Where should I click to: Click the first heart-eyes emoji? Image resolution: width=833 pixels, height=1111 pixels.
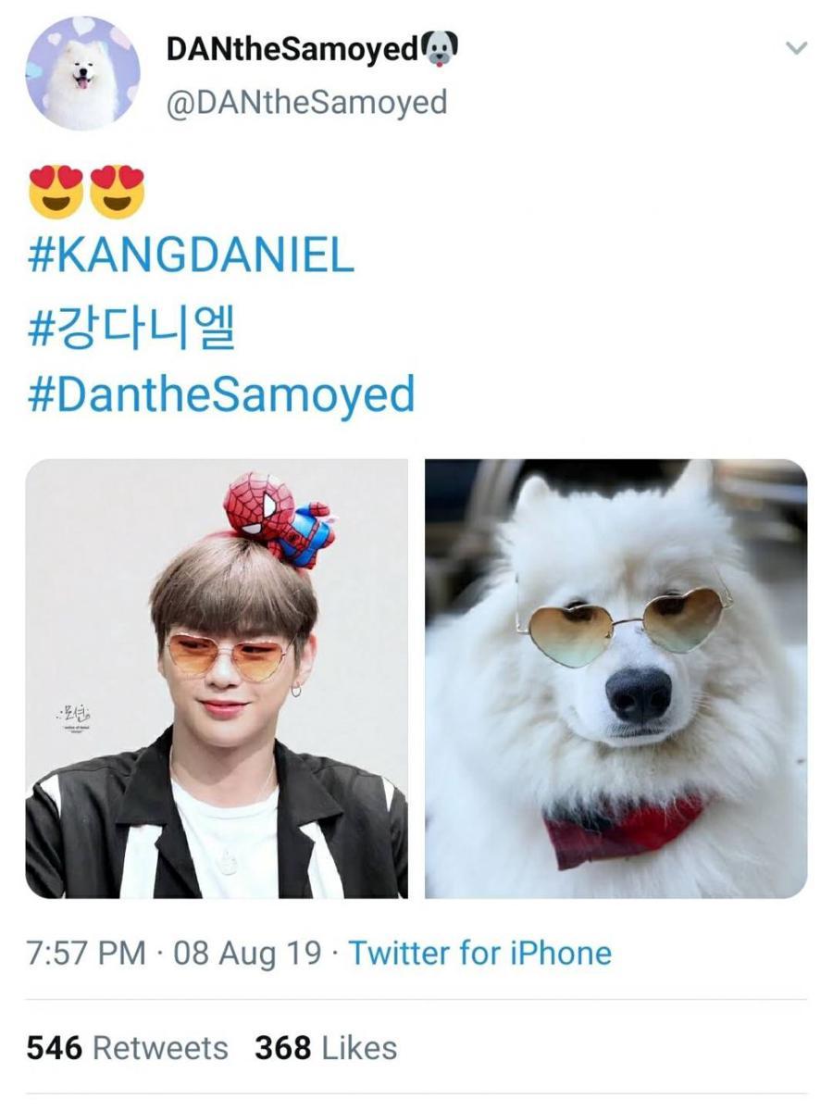(x=57, y=191)
